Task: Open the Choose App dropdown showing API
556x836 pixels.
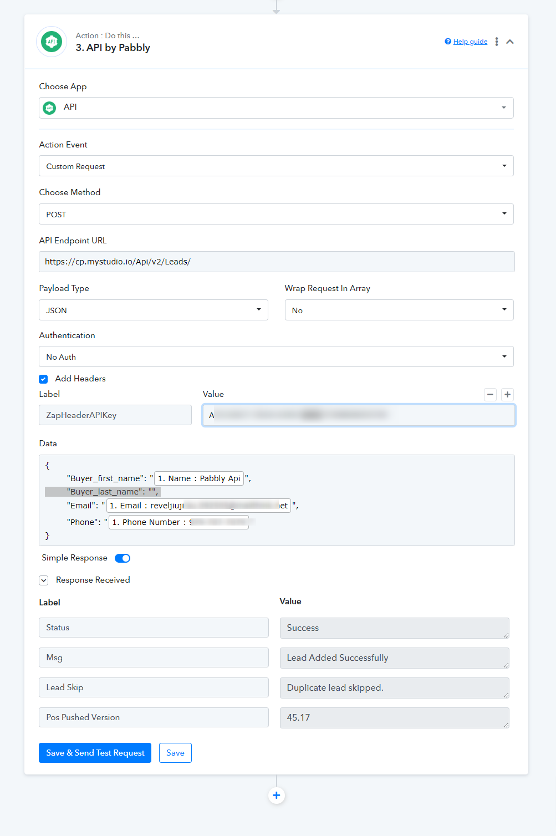Action: point(276,108)
